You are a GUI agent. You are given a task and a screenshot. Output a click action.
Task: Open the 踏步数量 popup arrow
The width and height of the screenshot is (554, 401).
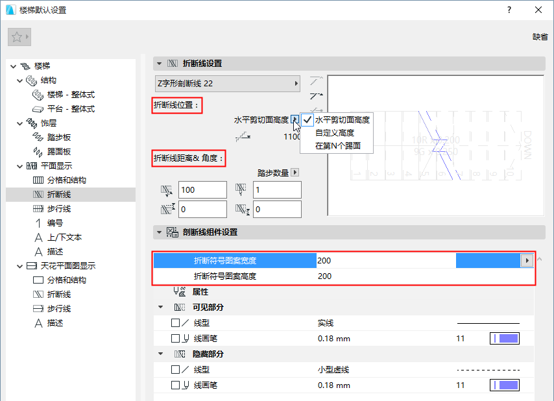click(295, 173)
